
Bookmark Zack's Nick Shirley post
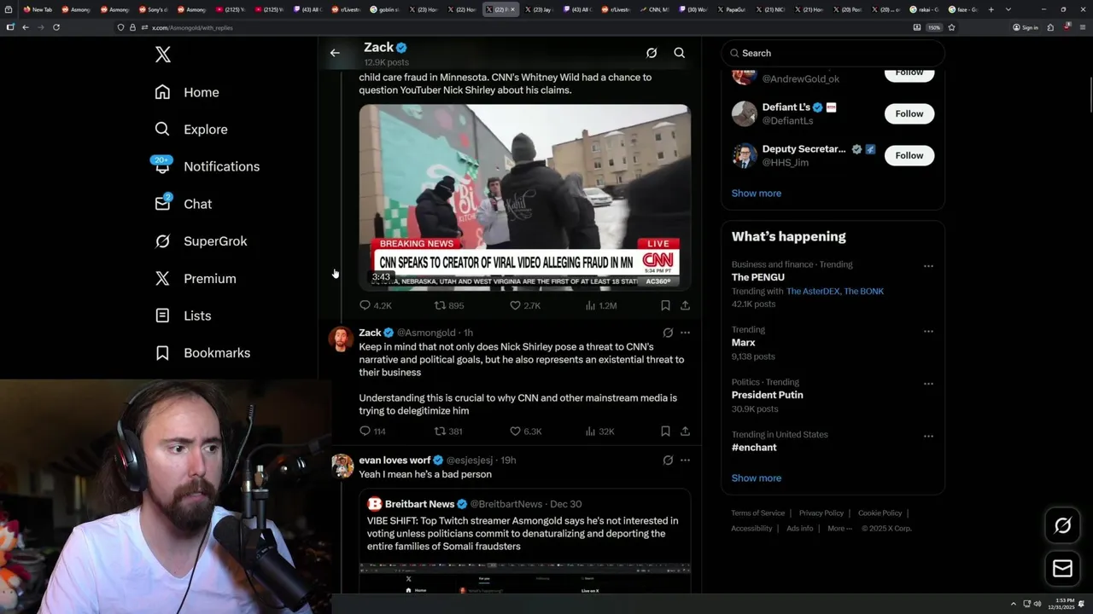click(665, 432)
